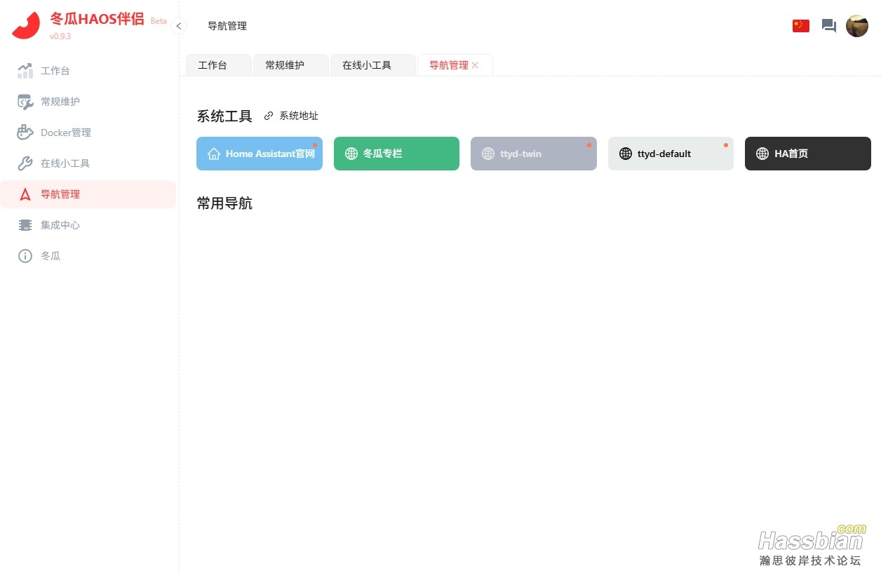Click the v0.9.3 version label
This screenshot has width=881, height=573.
click(60, 36)
